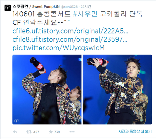
Task: Open the cfile6.uf.tistory.com link
Action: [x=71, y=31]
